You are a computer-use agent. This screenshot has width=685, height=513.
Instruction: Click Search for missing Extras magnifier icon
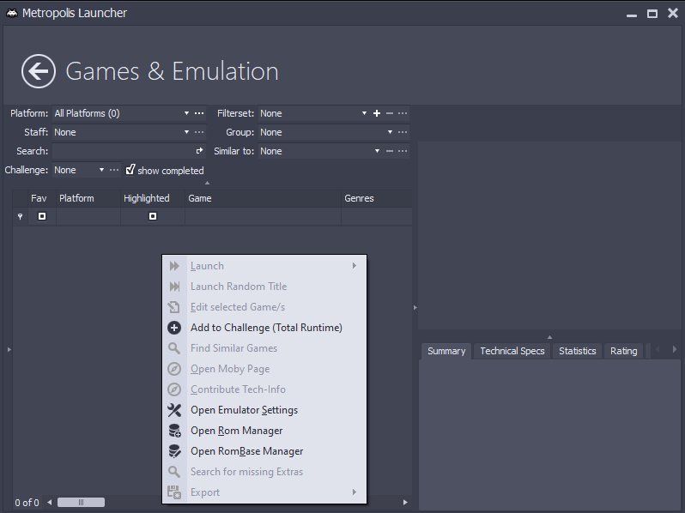(174, 472)
